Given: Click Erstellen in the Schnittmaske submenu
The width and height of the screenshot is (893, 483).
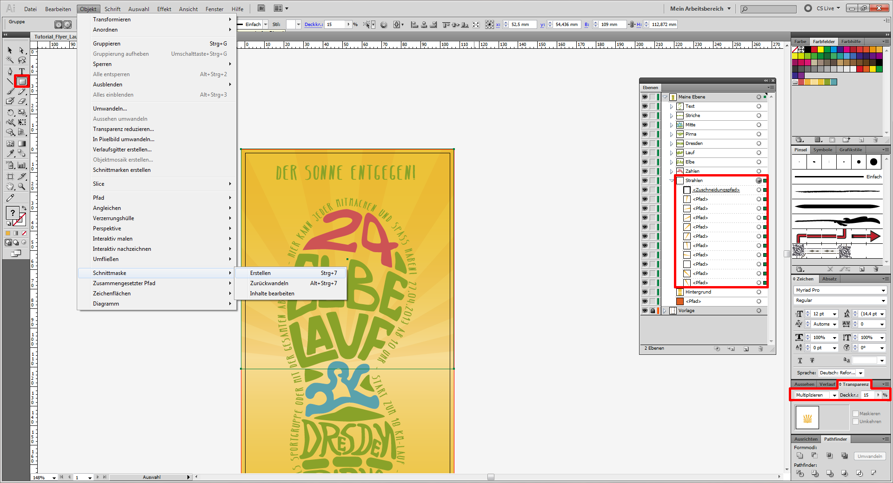Looking at the screenshot, I should (260, 273).
